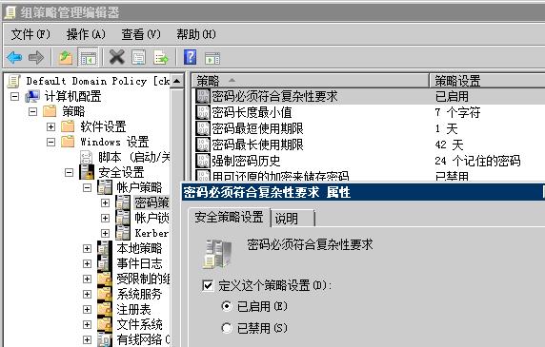Select the 密码最短使用期限 policy row
The width and height of the screenshot is (545, 347).
[369, 128]
